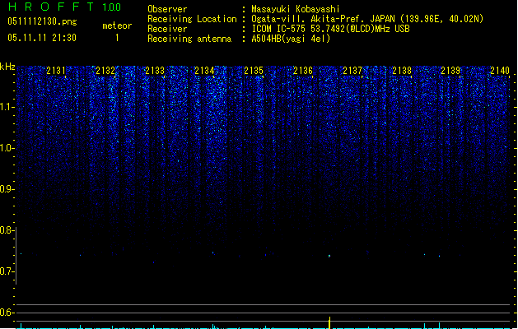Click the timestamp 05.11.11 21:30

click(42, 38)
